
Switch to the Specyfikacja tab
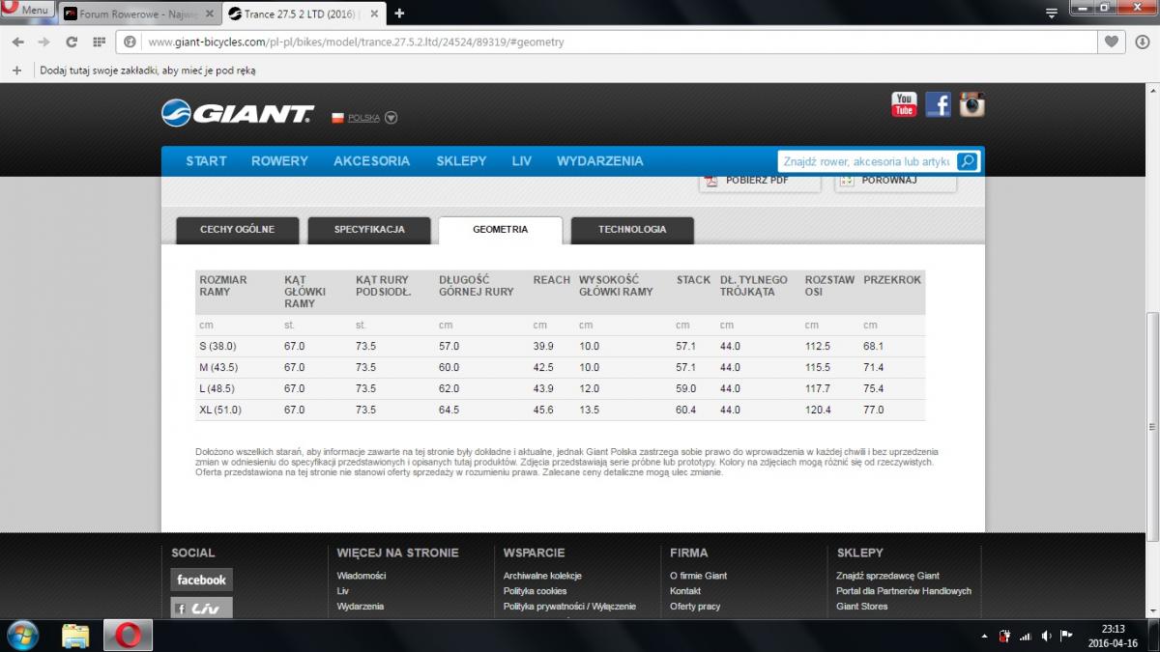(x=369, y=230)
